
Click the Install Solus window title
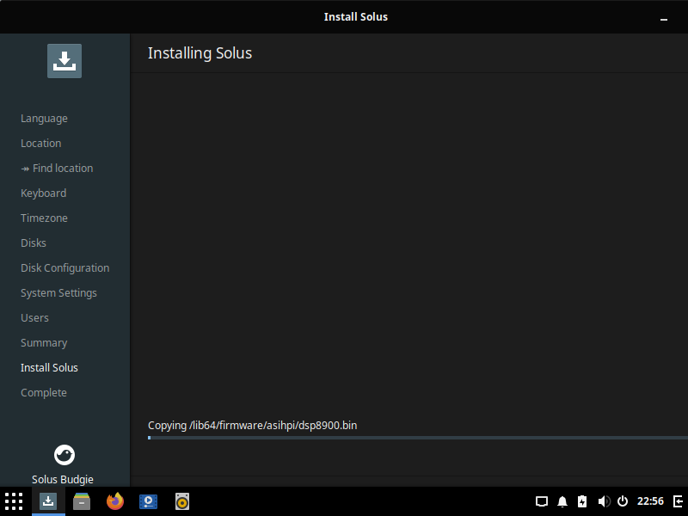pyautogui.click(x=356, y=16)
